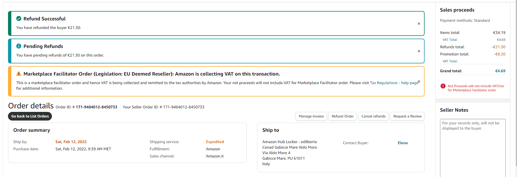Click the Your Seller Order ID number
517x177 pixels.
click(183, 107)
